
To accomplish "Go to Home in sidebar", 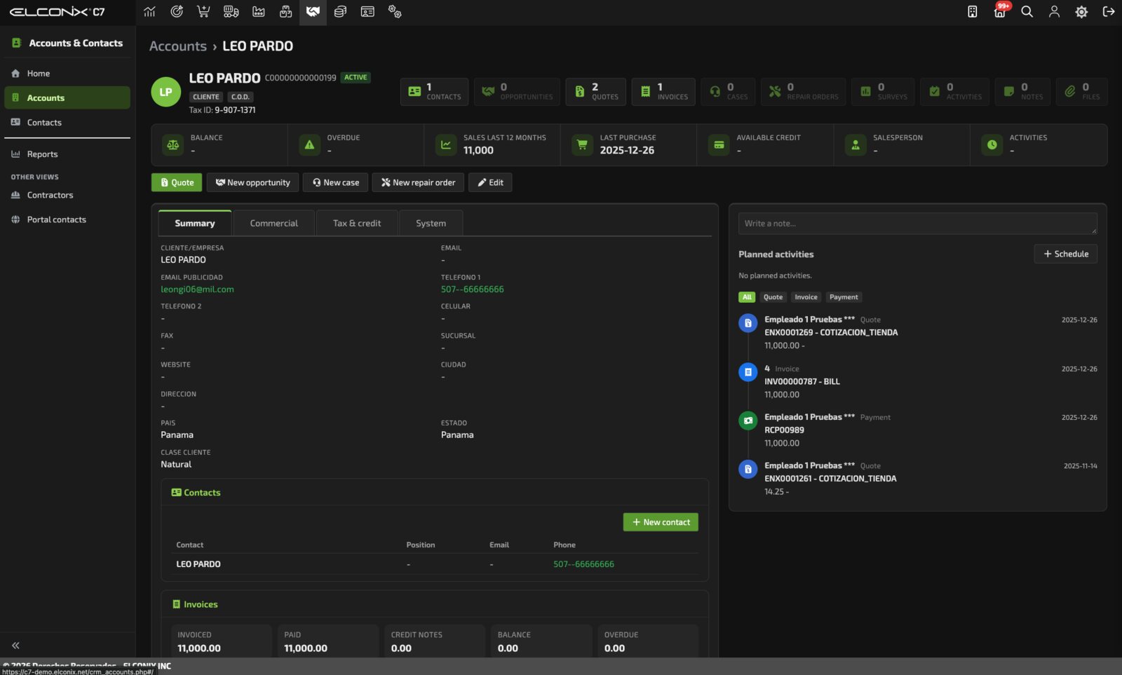I will coord(67,74).
